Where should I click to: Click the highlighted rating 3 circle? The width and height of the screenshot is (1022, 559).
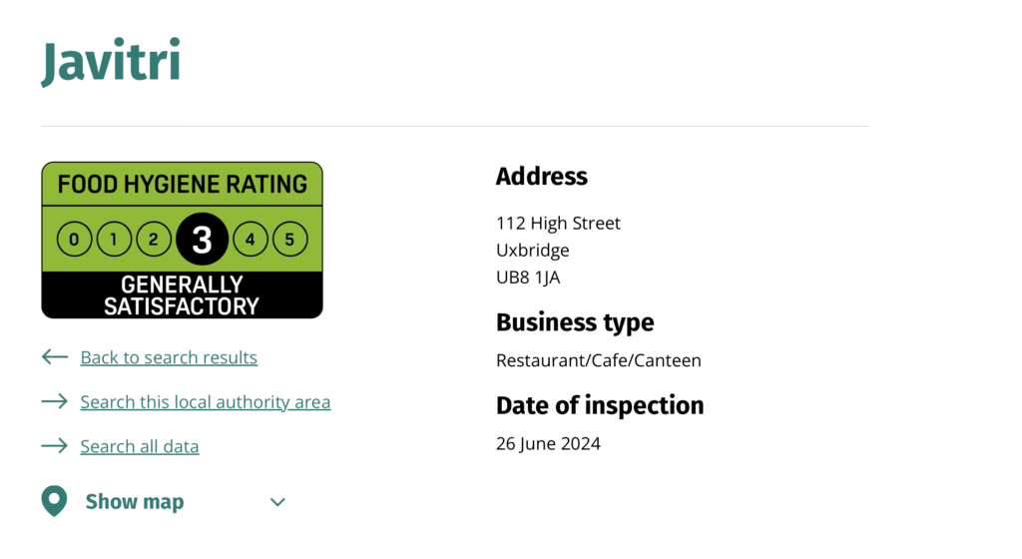[x=202, y=240]
